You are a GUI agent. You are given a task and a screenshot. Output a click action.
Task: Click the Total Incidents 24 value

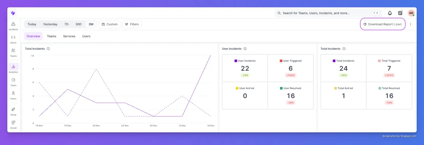(343, 68)
